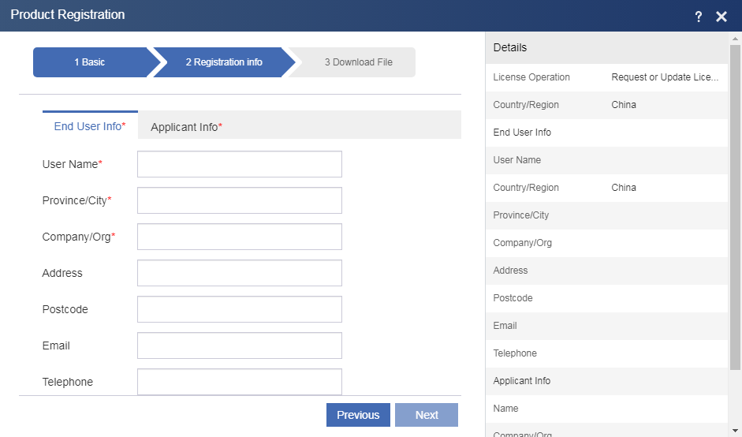
Task: Close the Product Registration dialog
Action: point(721,17)
